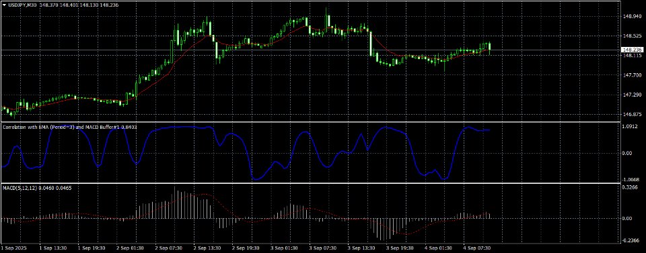Click the 147.700 price scale value
Screen dimensions: 646x253
[x=632, y=76]
